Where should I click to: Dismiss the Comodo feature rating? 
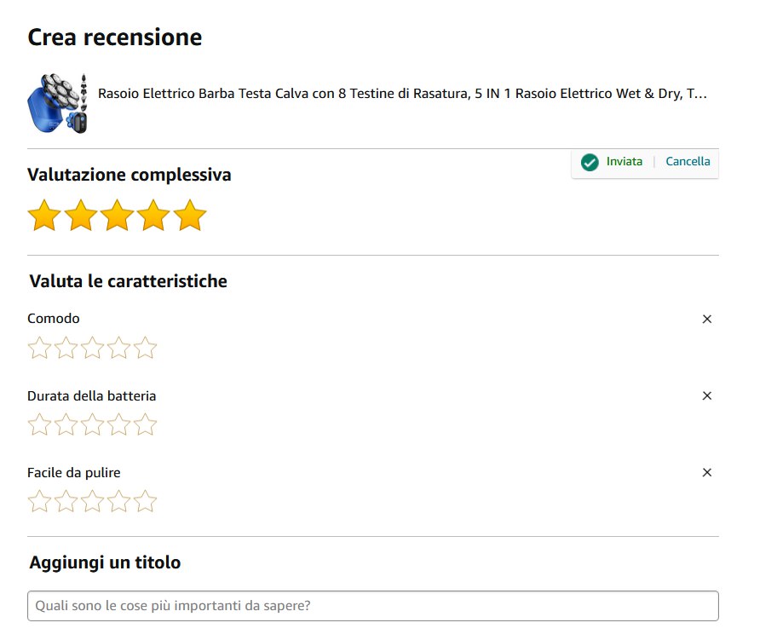coord(706,319)
